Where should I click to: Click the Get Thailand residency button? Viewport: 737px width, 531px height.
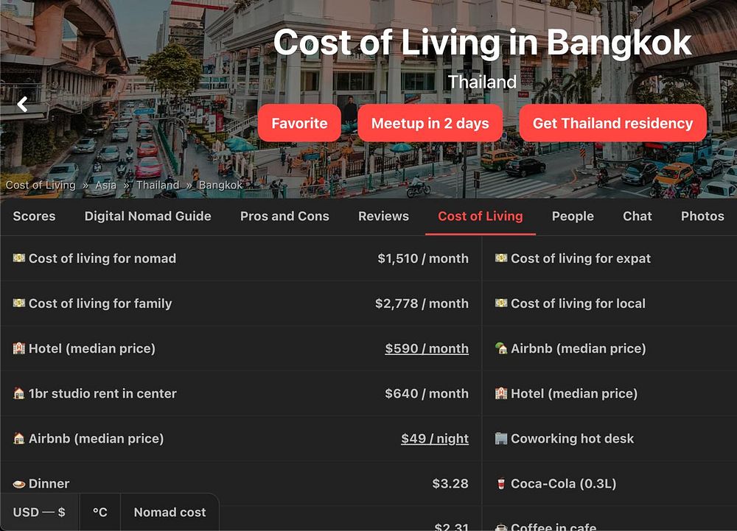click(x=612, y=123)
